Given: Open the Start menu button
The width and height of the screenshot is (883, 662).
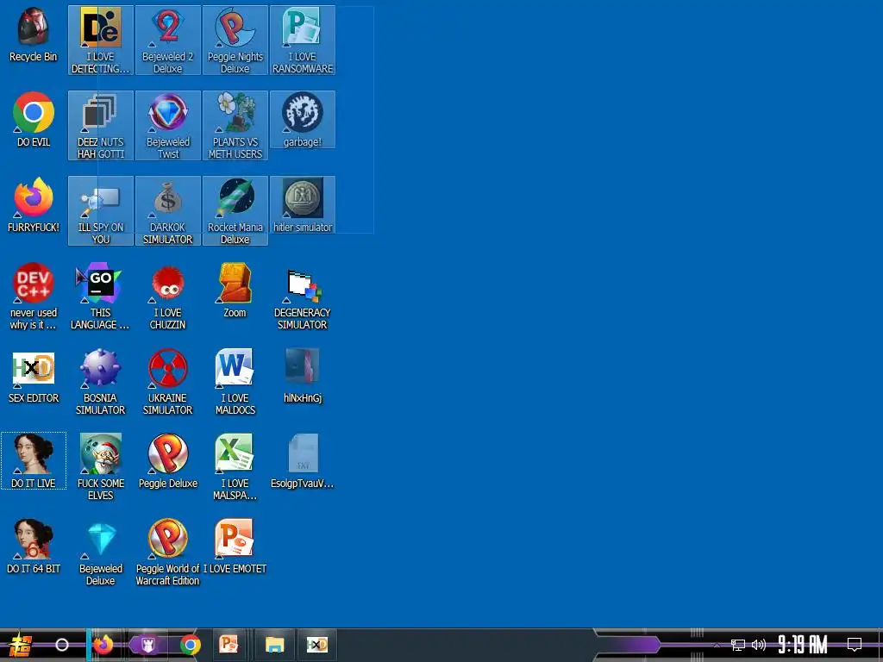Looking at the screenshot, I should [x=21, y=645].
